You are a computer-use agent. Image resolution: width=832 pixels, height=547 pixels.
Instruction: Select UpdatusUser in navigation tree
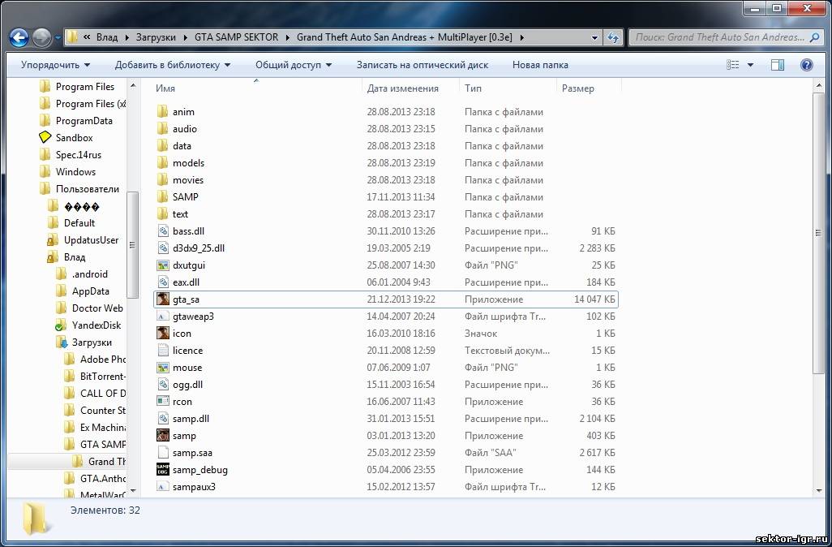coord(91,240)
